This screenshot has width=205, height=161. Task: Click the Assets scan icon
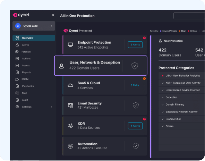click(x=17, y=65)
